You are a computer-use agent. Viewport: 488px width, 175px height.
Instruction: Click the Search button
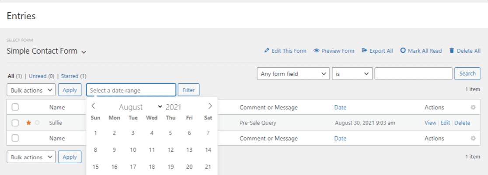pyautogui.click(x=467, y=74)
